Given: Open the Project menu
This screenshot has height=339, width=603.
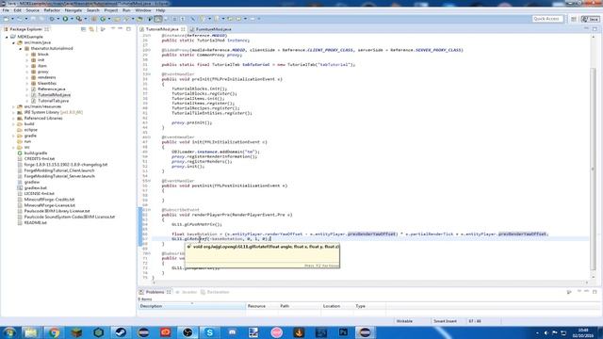Looking at the screenshot, I should tap(111, 10).
